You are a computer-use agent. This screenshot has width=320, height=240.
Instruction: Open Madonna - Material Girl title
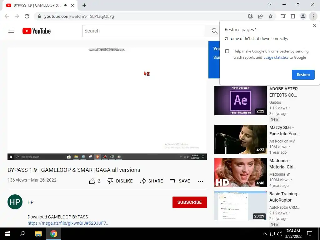283,164
